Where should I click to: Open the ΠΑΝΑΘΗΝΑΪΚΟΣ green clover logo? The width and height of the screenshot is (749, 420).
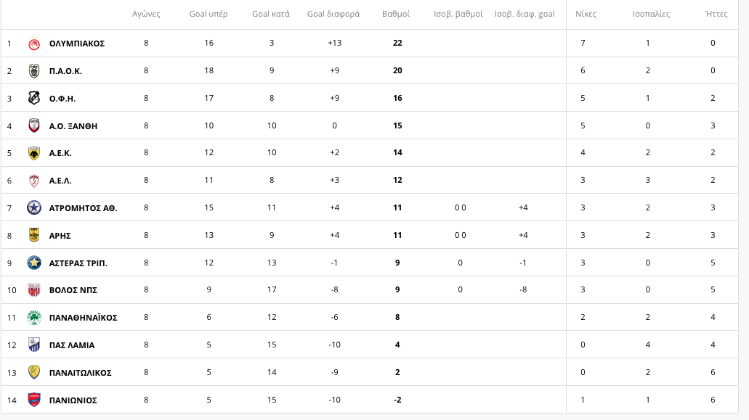[34, 318]
